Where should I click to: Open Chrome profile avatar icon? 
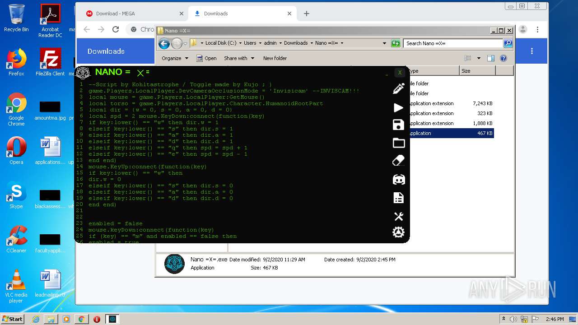523,29
